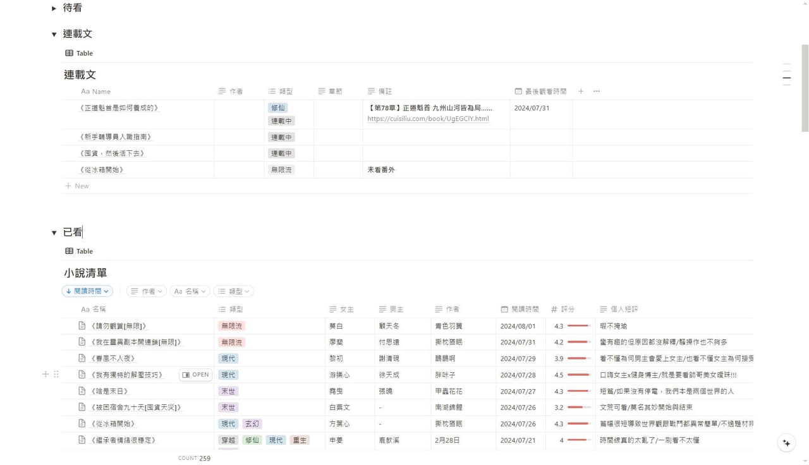The width and height of the screenshot is (809, 465).
Task: Click the COUNT 259 calculation under 小說清單
Action: 195,458
